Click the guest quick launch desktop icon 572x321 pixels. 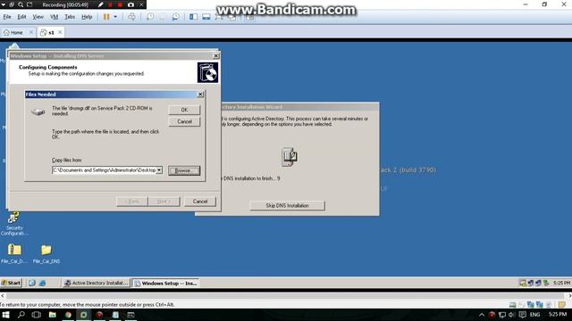32,283
